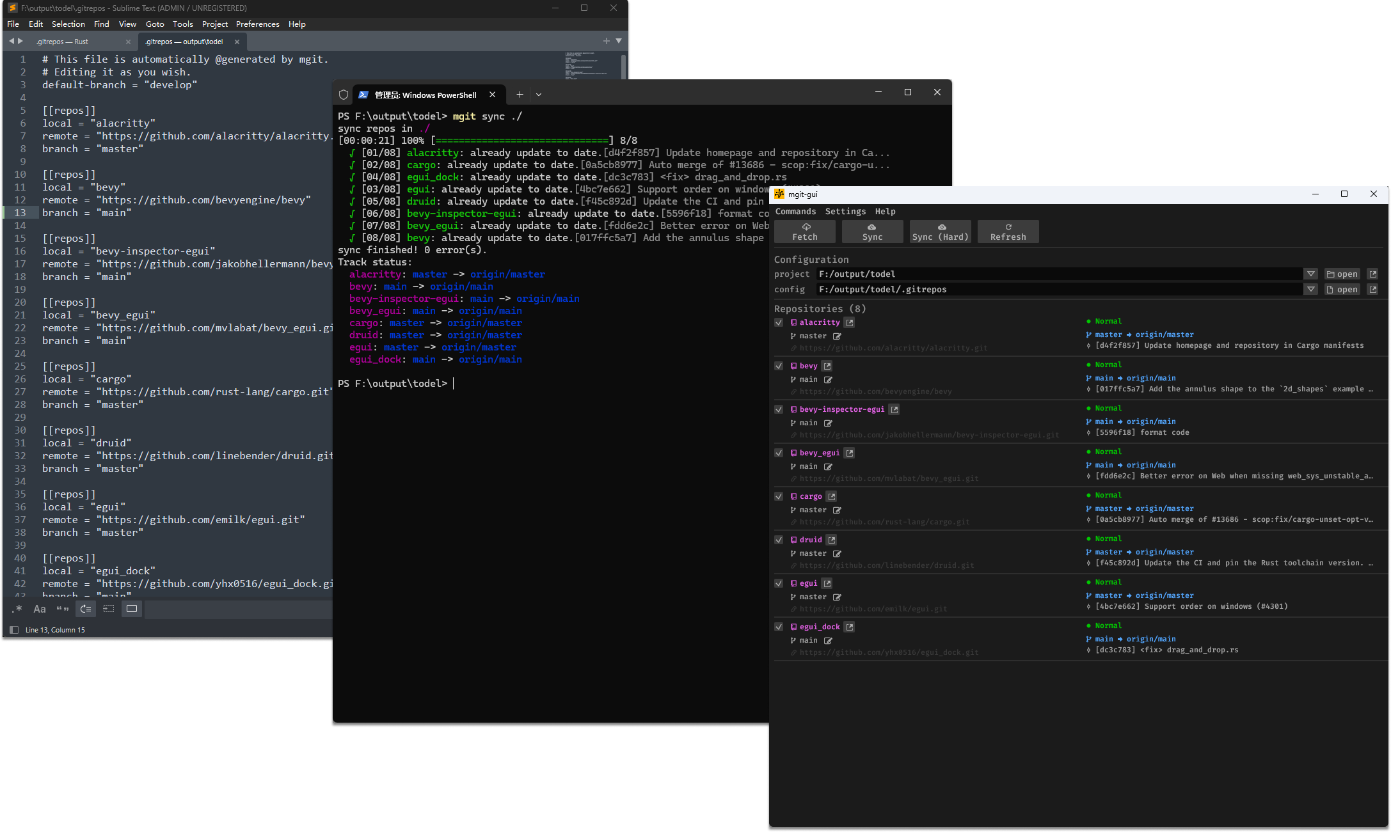Screen dimensions: 1391x832
Task: Open Settings menu in mgit-gui
Action: [845, 212]
